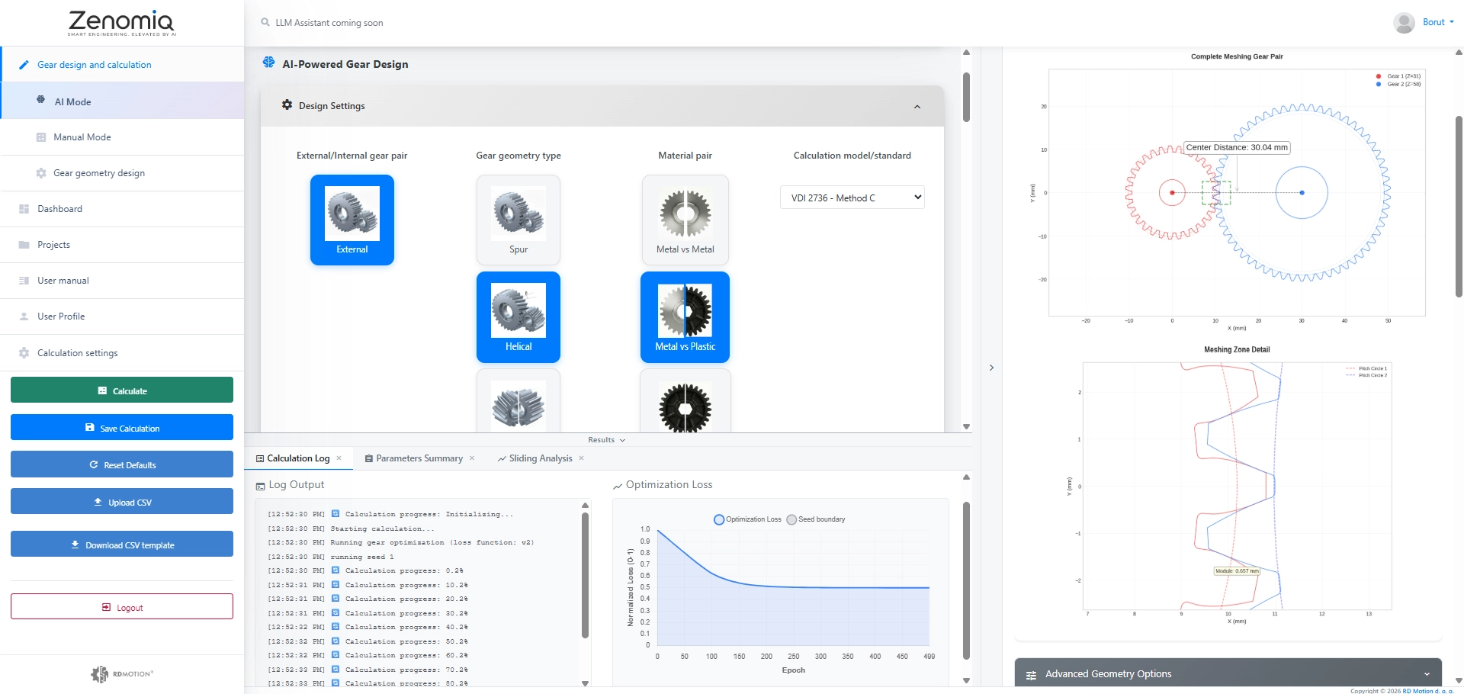Select the Helical gear geometry type

[x=518, y=316]
